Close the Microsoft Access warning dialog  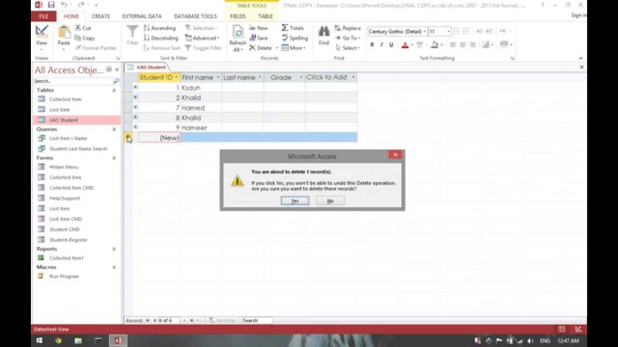(395, 155)
